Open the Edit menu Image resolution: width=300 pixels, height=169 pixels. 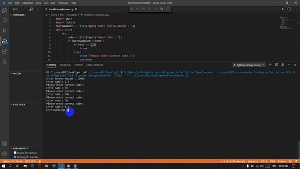[17, 3]
